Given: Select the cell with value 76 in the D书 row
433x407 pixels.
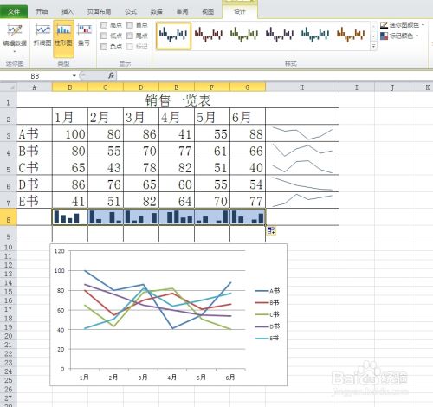Looking at the screenshot, I should [x=106, y=184].
